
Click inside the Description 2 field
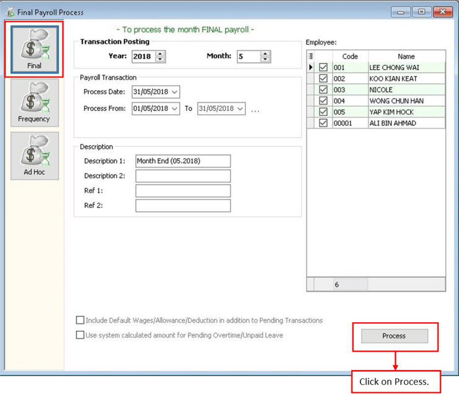182,176
